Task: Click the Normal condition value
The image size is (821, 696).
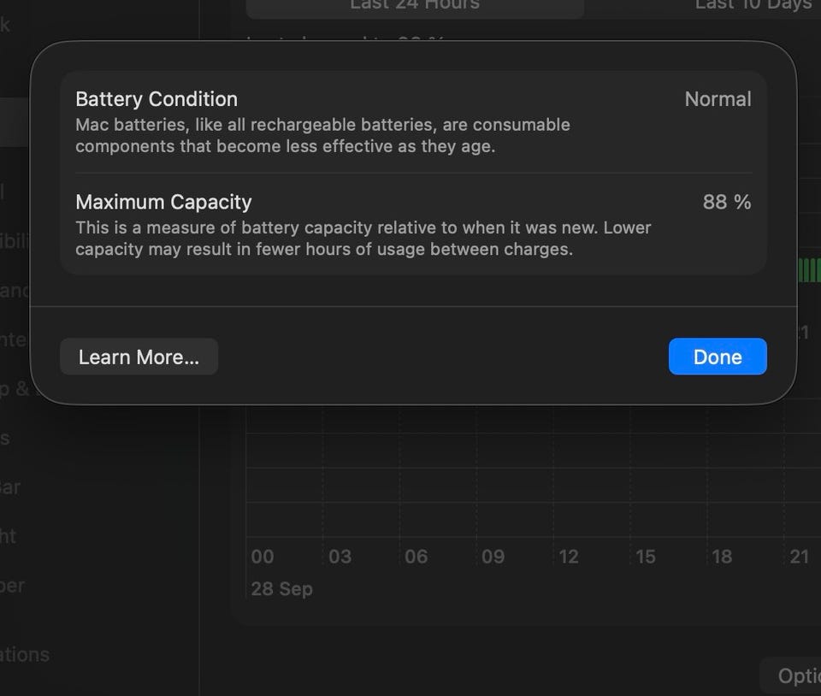Action: (x=718, y=99)
